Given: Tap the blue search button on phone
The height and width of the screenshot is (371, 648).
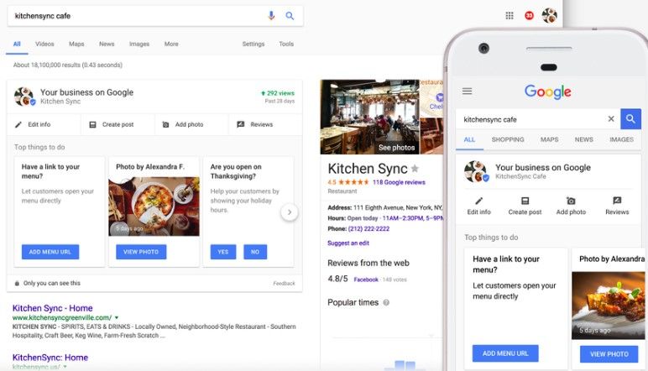Looking at the screenshot, I should [x=630, y=119].
